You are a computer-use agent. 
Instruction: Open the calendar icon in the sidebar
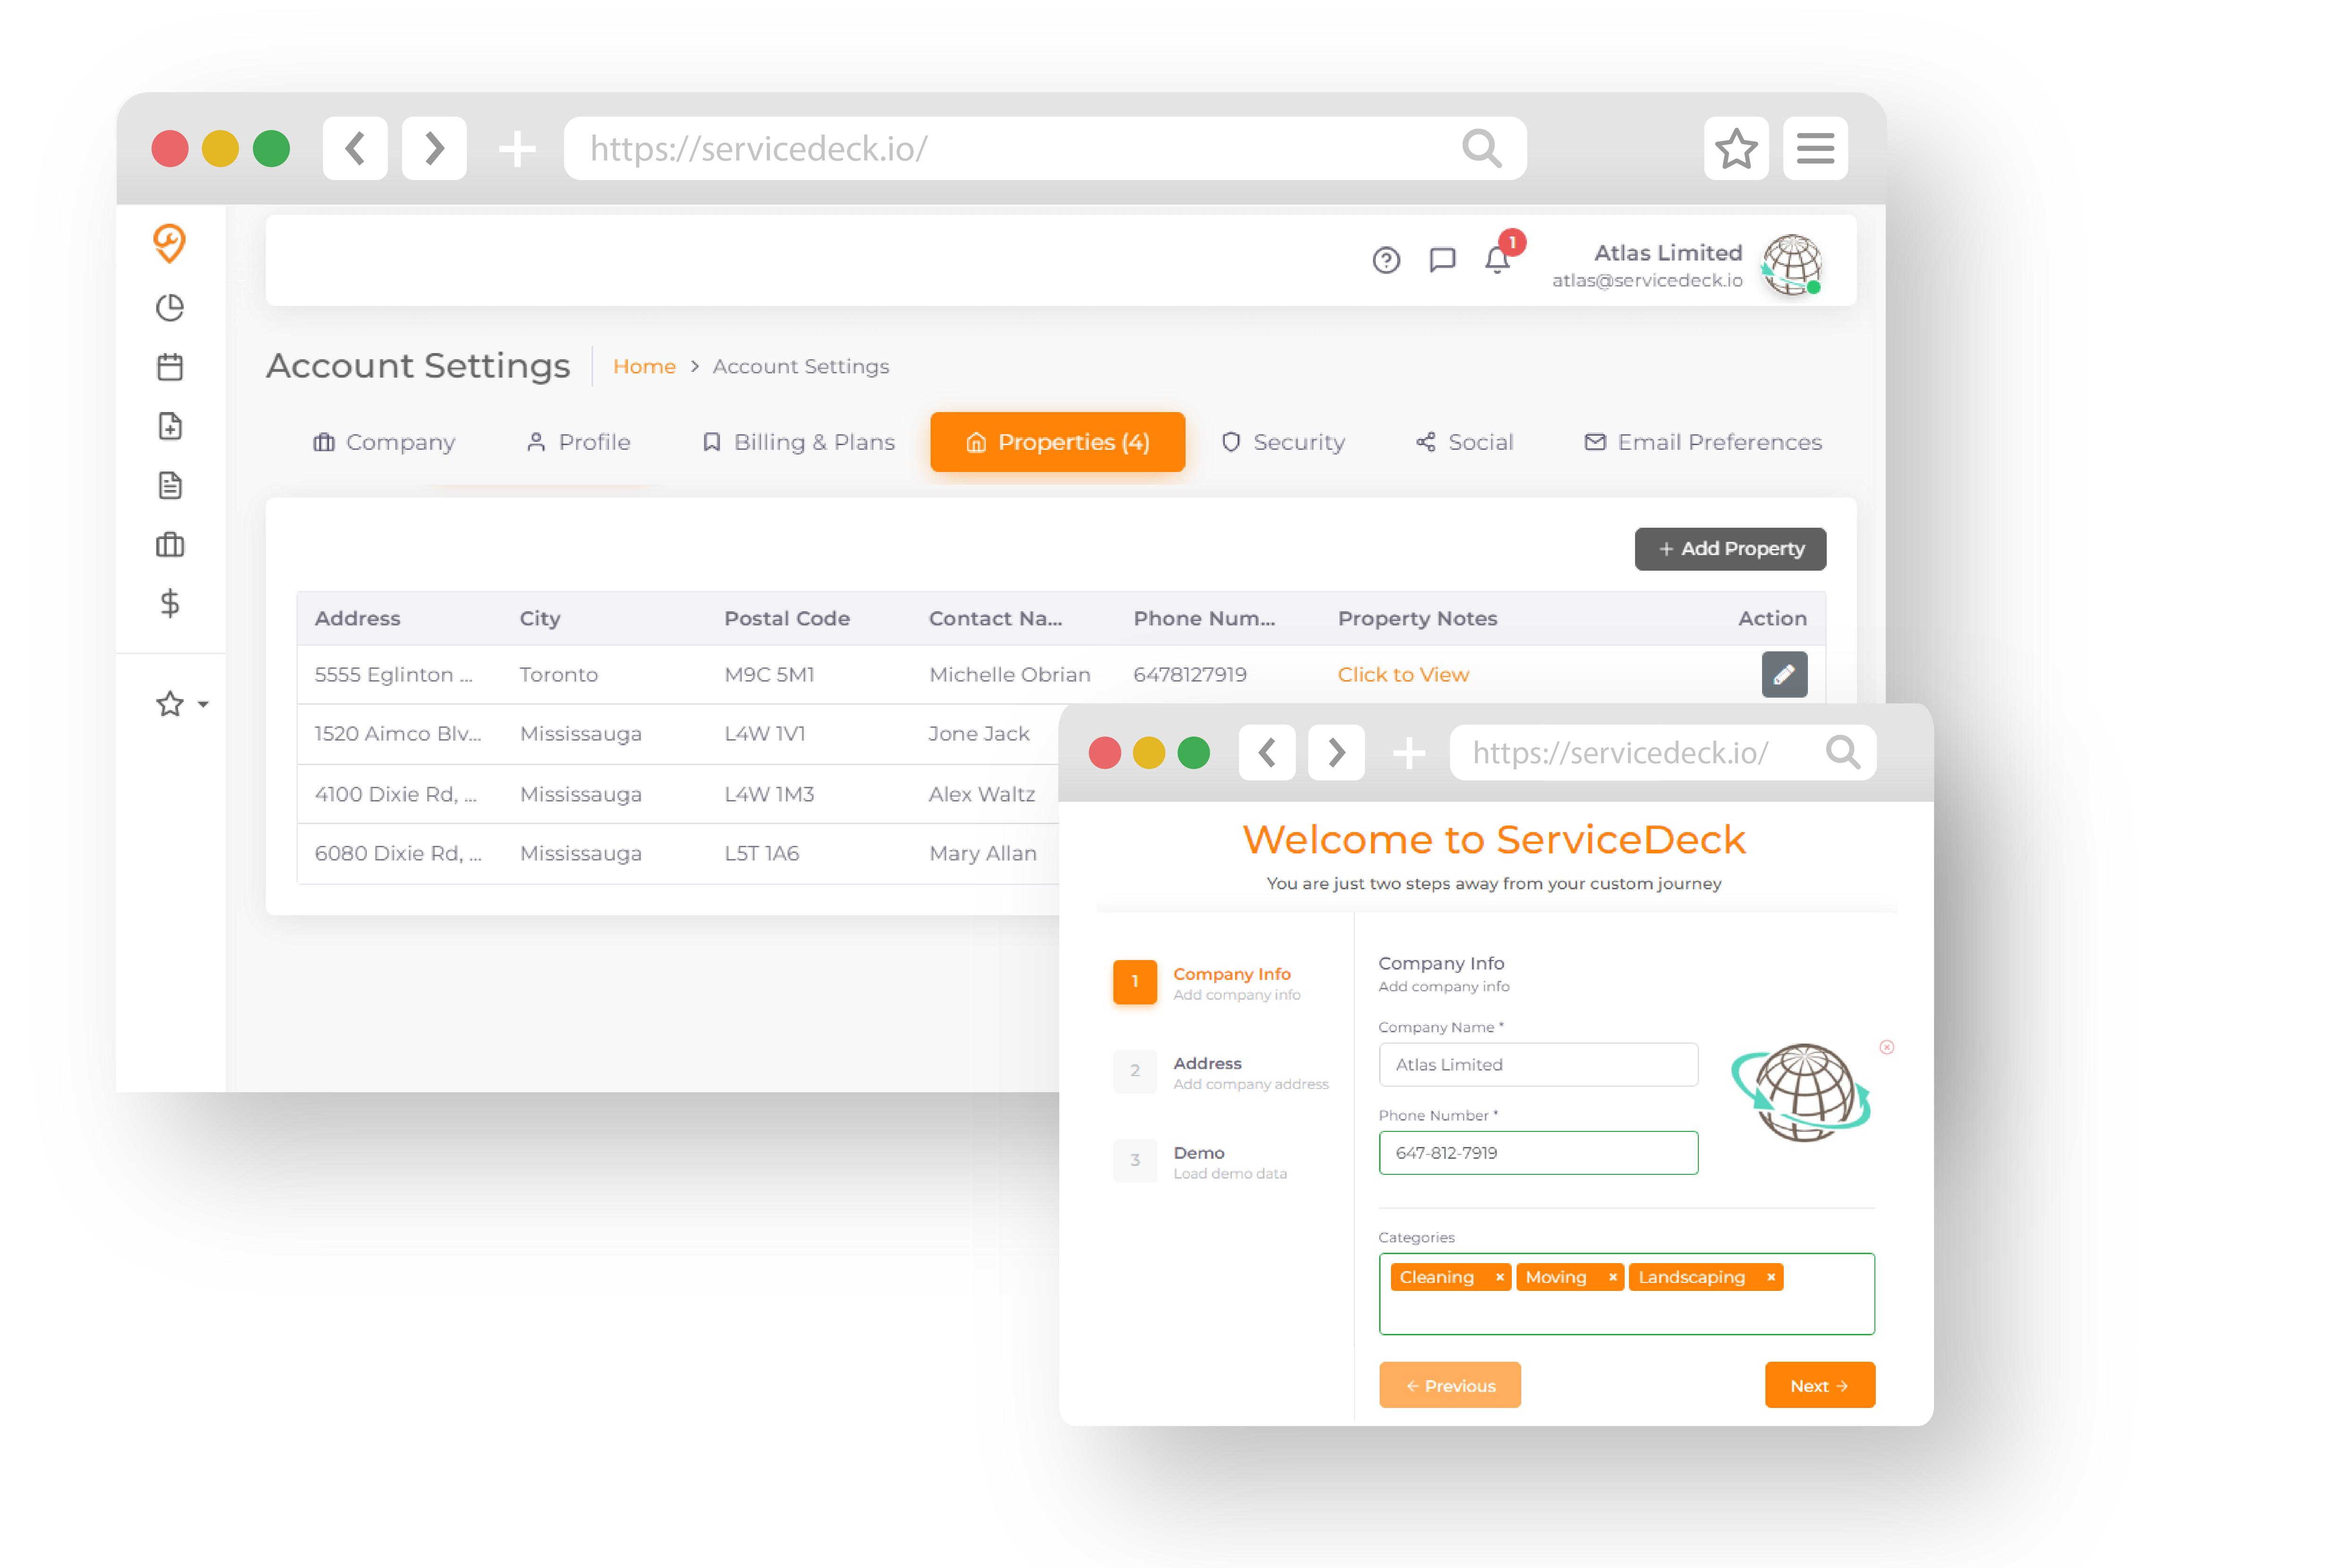pos(170,367)
